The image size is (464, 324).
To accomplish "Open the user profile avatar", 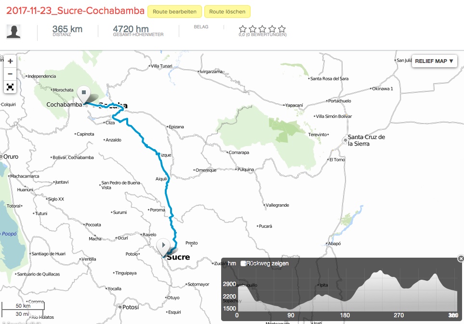I will (x=13, y=32).
